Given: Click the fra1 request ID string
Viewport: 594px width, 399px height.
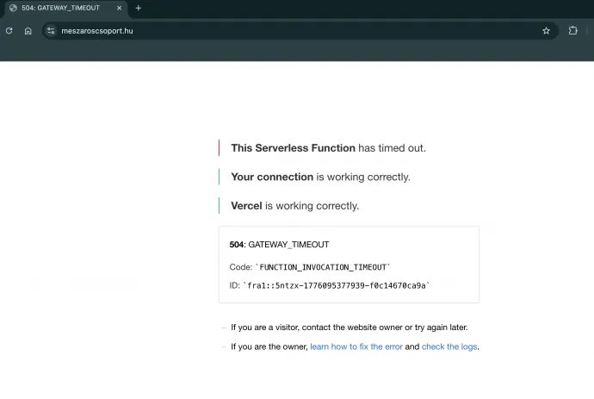Looking at the screenshot, I should point(336,285).
